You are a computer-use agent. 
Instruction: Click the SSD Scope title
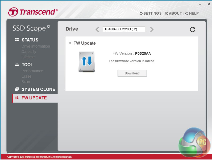31,28
